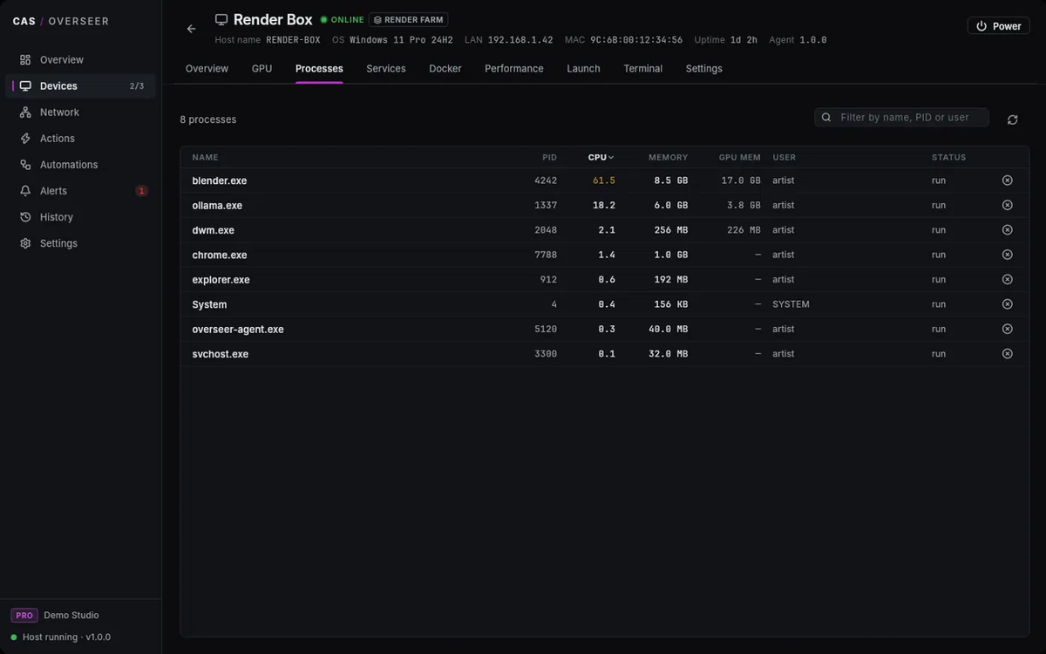Click the PID column header
Image resolution: width=1046 pixels, height=654 pixels.
point(549,158)
